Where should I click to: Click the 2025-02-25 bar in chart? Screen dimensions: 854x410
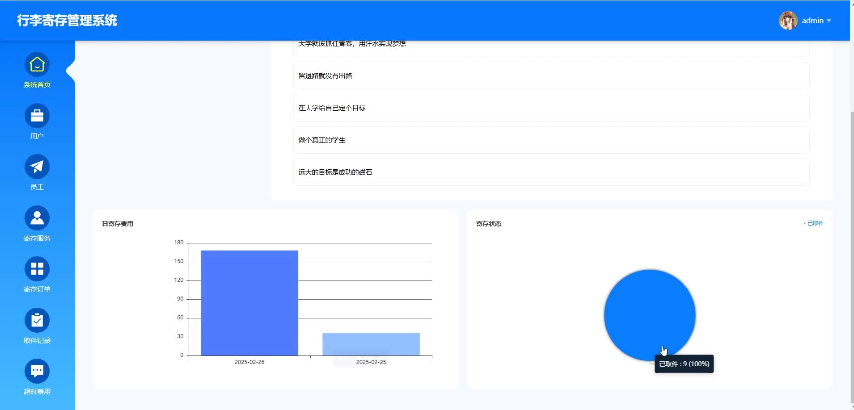point(371,344)
